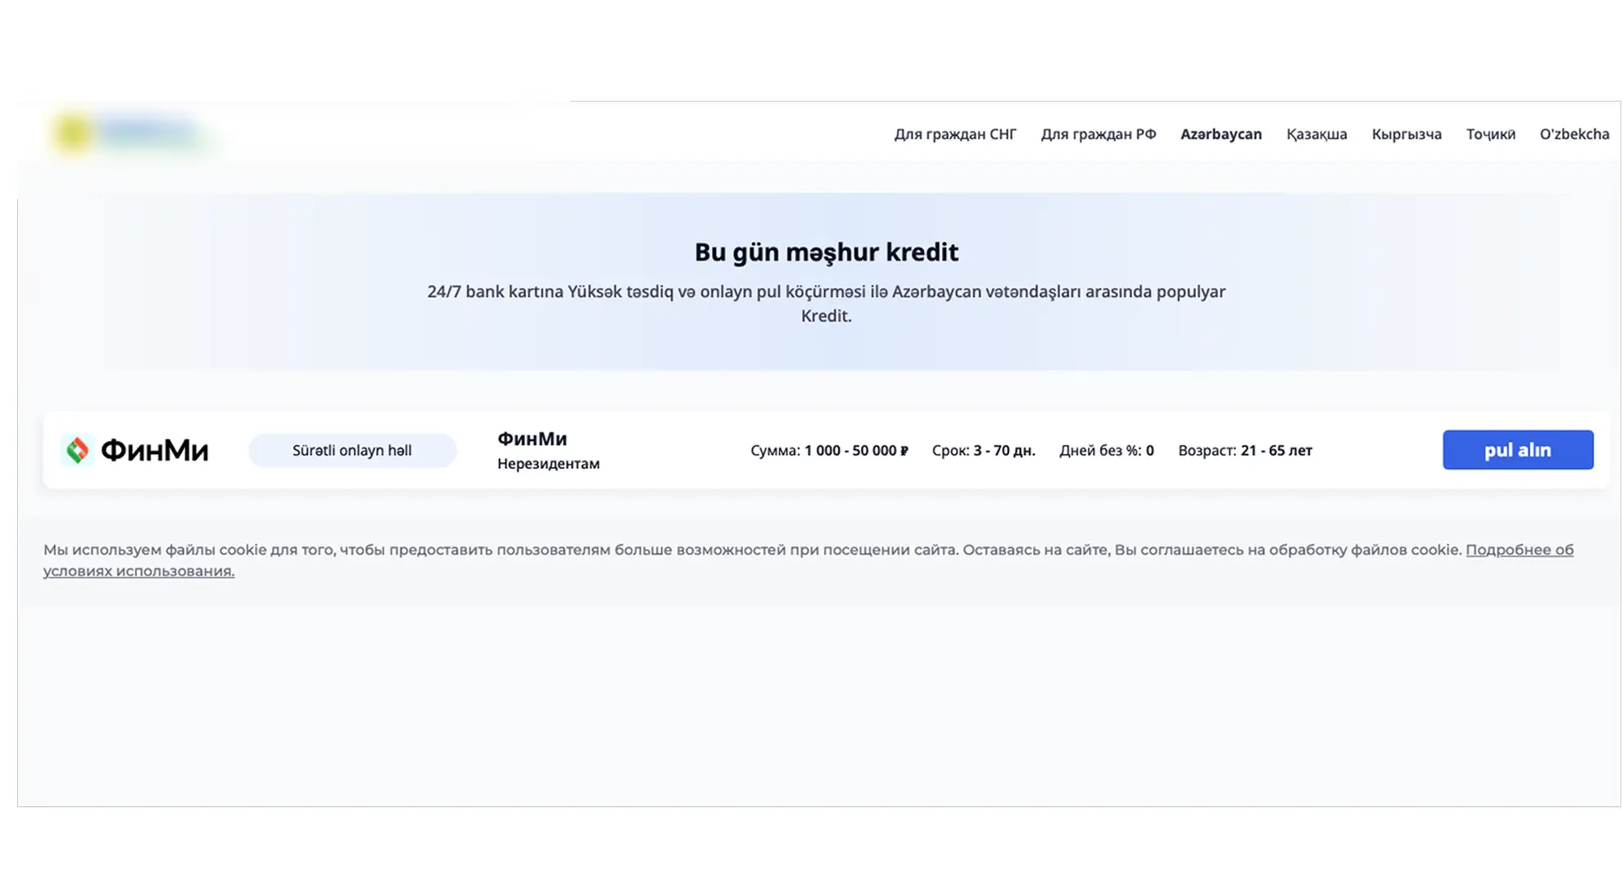Image resolution: width=1622 pixels, height=885 pixels.
Task: Click the ФинМи logo icon
Action: coord(78,450)
